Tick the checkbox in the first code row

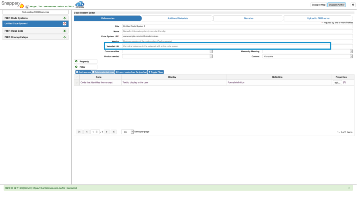(77, 83)
